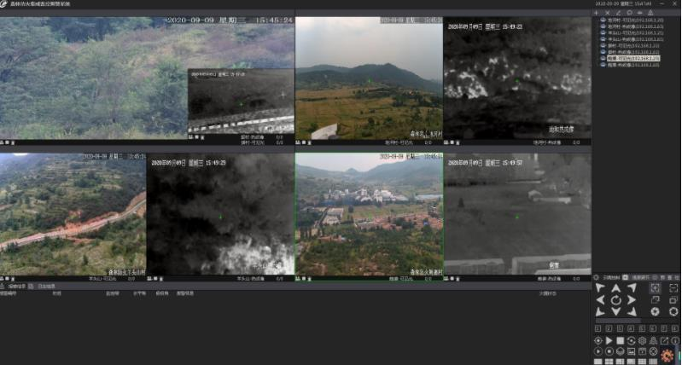This screenshot has height=365, width=682.
Task: Switch to single-view layout icon
Action: point(597,362)
